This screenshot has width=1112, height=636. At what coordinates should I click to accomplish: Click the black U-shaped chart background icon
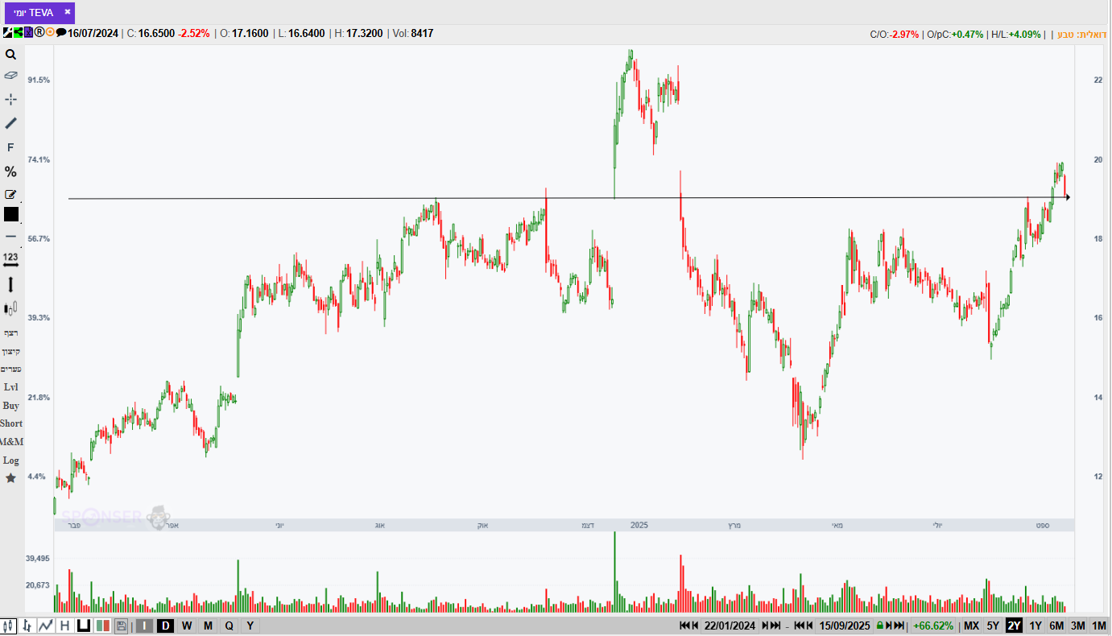point(83,626)
